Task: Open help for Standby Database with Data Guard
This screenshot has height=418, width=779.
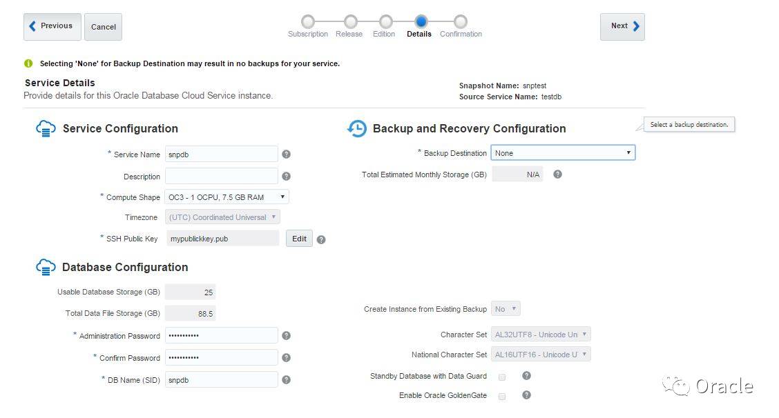Action: pyautogui.click(x=527, y=376)
